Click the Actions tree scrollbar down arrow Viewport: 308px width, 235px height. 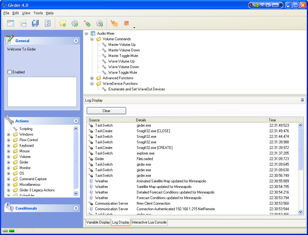[x=76, y=193]
